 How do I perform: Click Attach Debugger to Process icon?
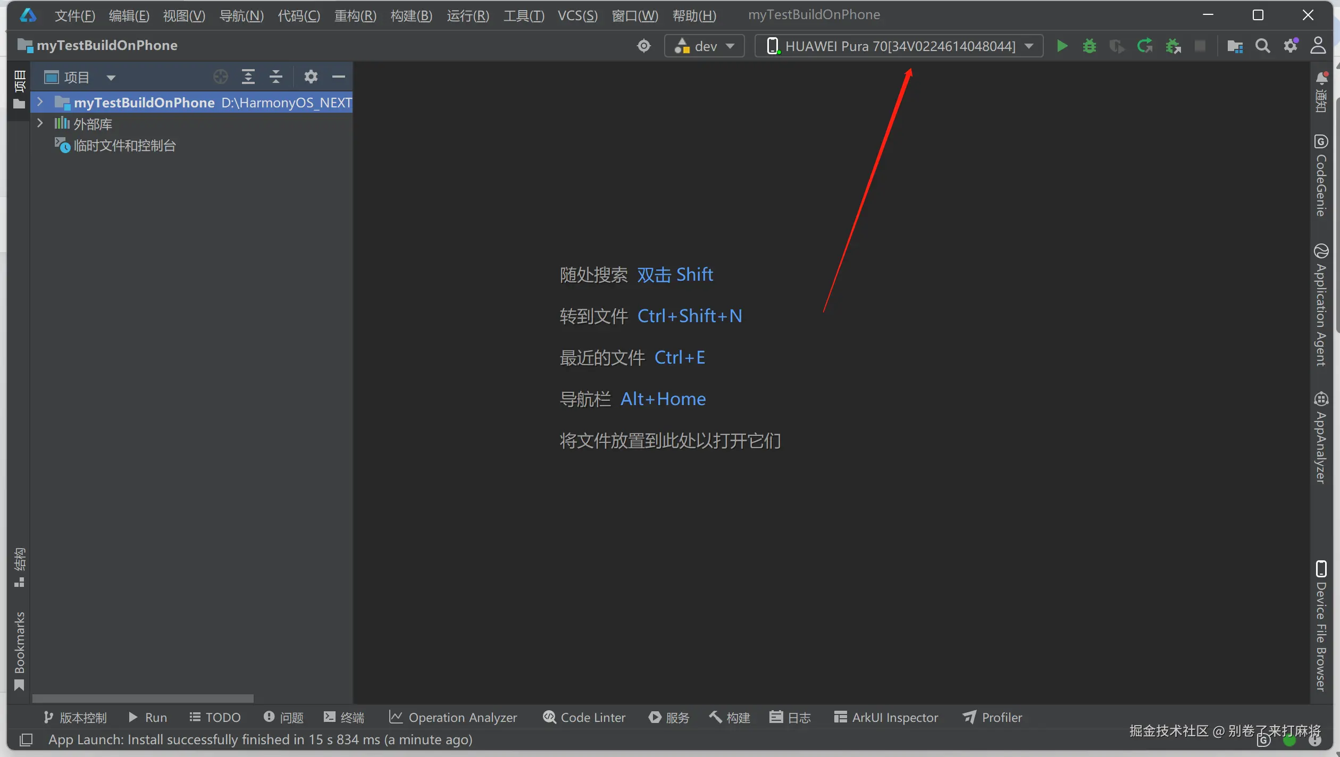tap(1172, 46)
